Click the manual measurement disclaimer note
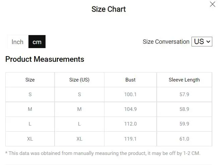This screenshot has height=165, width=219. (103, 153)
